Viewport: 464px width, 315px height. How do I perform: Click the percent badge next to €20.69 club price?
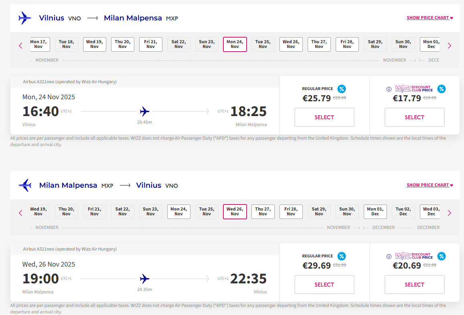[441, 256]
